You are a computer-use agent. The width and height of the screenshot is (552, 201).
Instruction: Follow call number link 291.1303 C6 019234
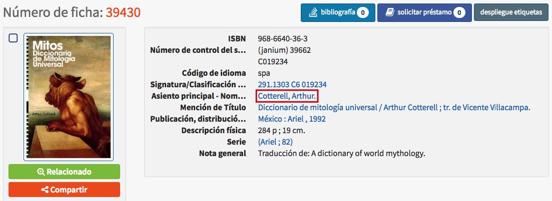pos(292,84)
